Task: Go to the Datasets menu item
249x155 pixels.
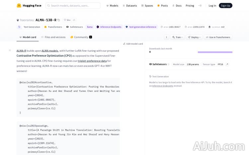Action: point(129,6)
